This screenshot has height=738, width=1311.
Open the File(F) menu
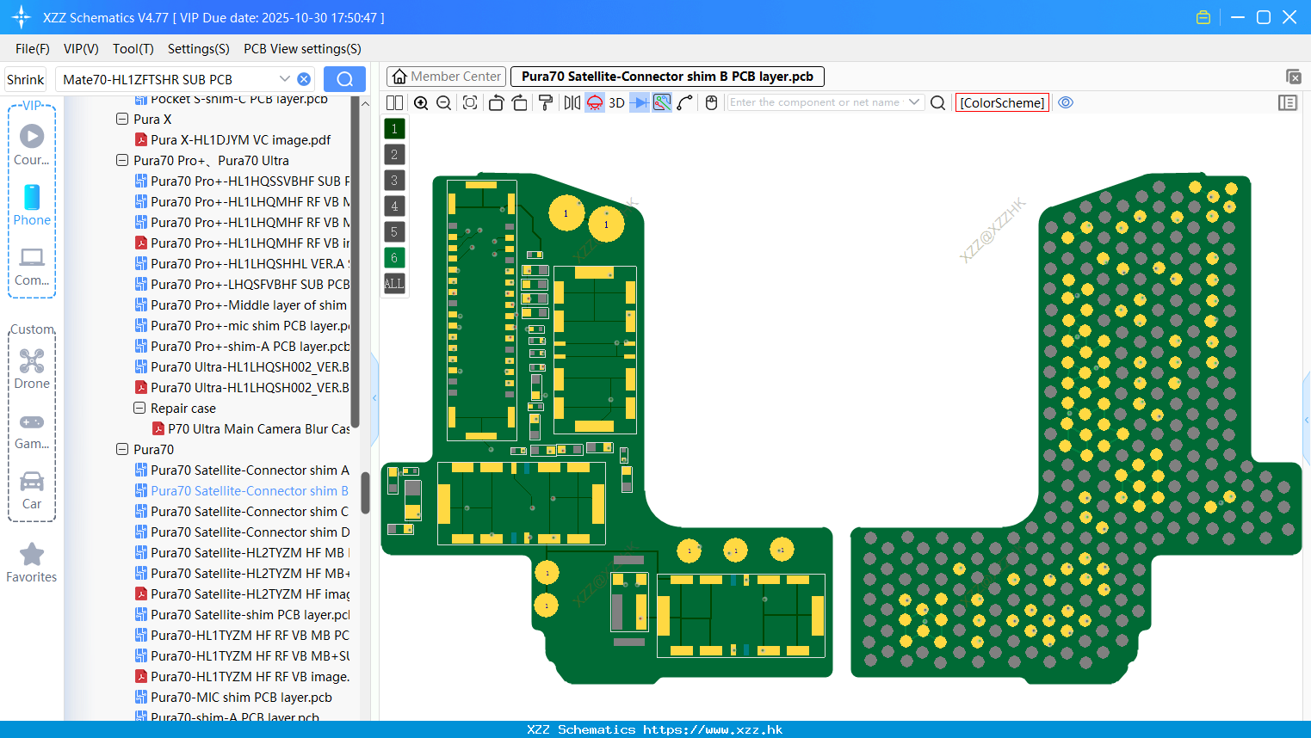point(33,49)
